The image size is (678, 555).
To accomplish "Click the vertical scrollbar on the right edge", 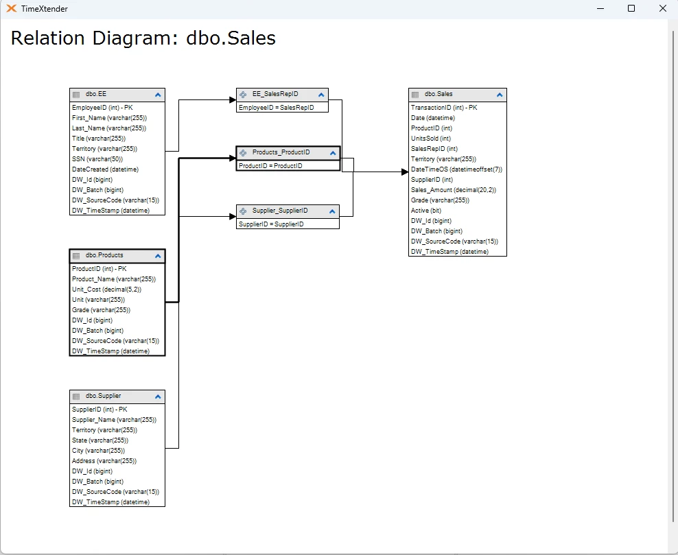I will point(673,276).
